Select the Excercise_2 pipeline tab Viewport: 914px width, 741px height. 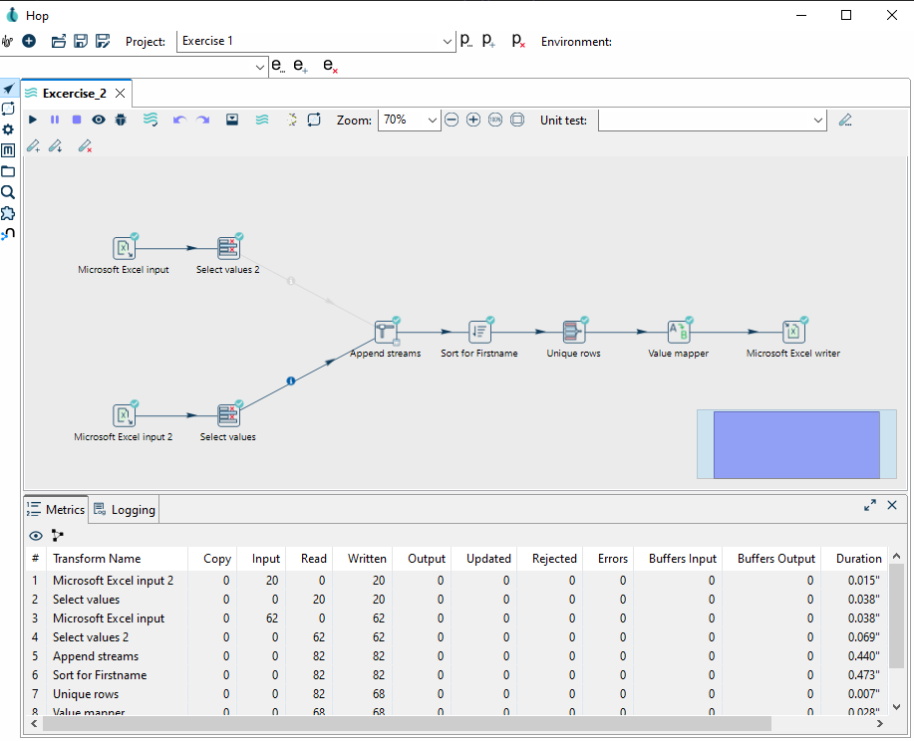tap(73, 93)
